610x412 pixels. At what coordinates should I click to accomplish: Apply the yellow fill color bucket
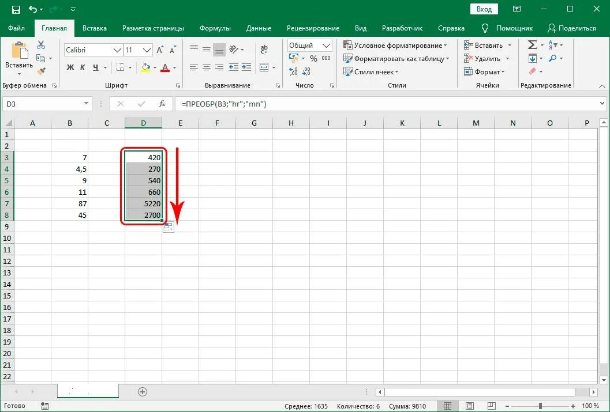tap(145, 67)
